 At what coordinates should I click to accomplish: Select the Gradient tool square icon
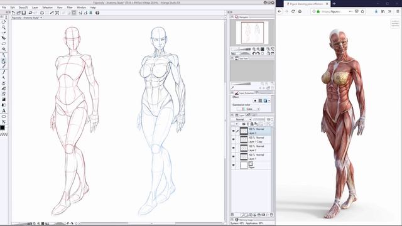point(4,99)
